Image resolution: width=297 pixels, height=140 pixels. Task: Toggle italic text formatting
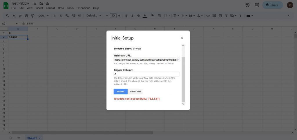pos(132,16)
